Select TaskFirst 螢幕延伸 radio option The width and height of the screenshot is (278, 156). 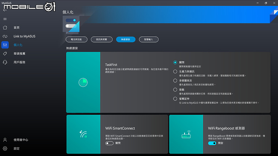[x=175, y=99]
